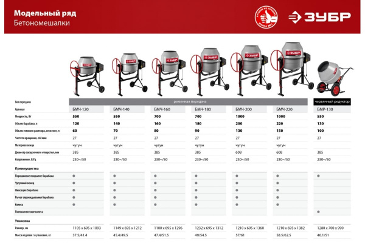Click the БМЧ-180 concrete mixer image
The width and height of the screenshot is (365, 243).
209,72
